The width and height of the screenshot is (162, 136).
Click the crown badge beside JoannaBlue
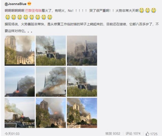click(x=29, y=4)
